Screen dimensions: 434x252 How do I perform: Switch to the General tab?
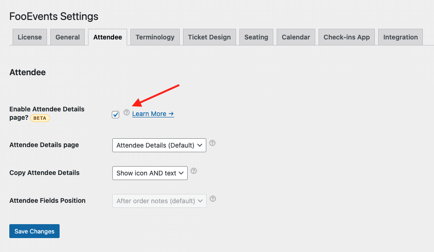[68, 37]
